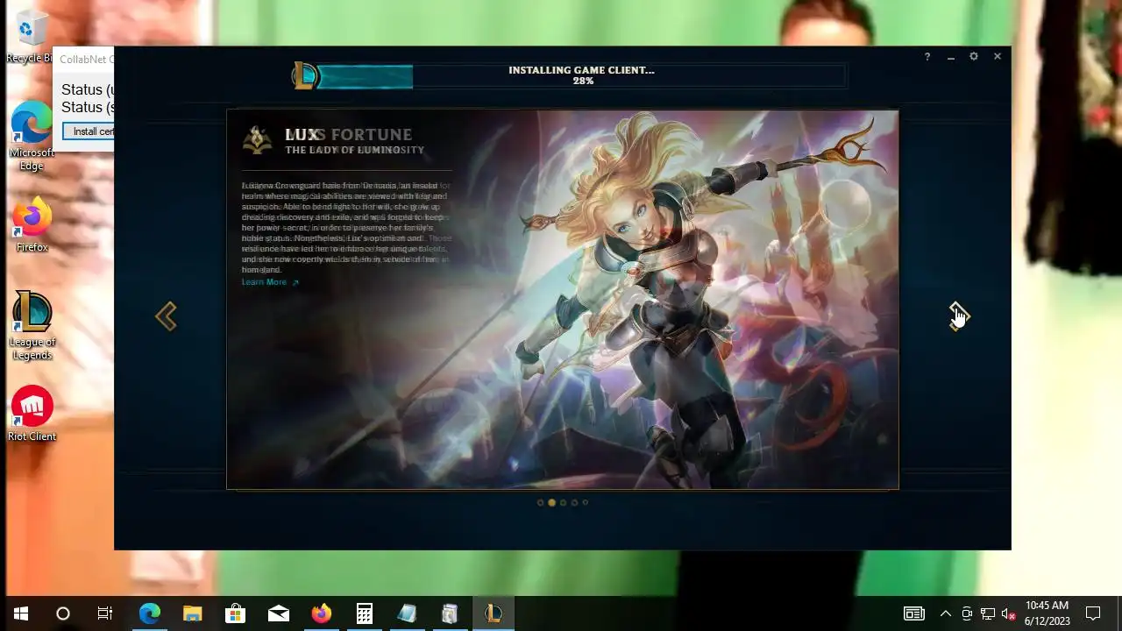Close the League installer window
1122x631 pixels.
tap(998, 56)
